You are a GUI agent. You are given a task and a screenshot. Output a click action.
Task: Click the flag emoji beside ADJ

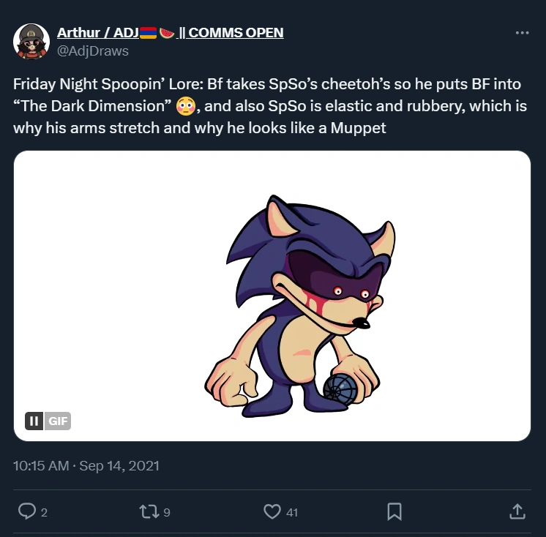point(147,33)
